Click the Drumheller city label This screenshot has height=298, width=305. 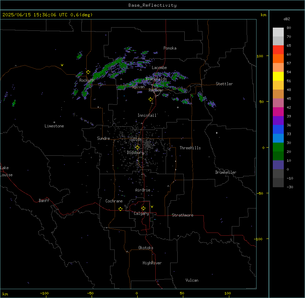pos(226,172)
